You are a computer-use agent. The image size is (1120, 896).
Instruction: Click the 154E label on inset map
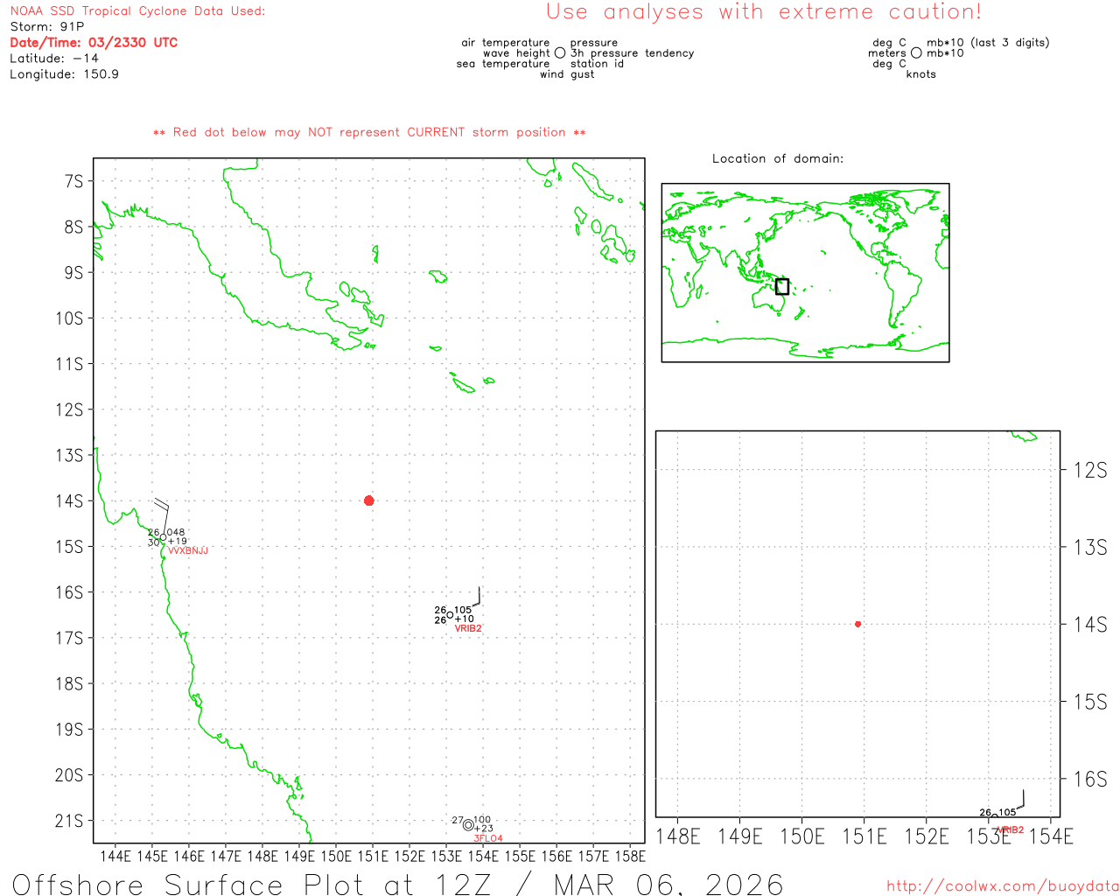click(x=1051, y=836)
